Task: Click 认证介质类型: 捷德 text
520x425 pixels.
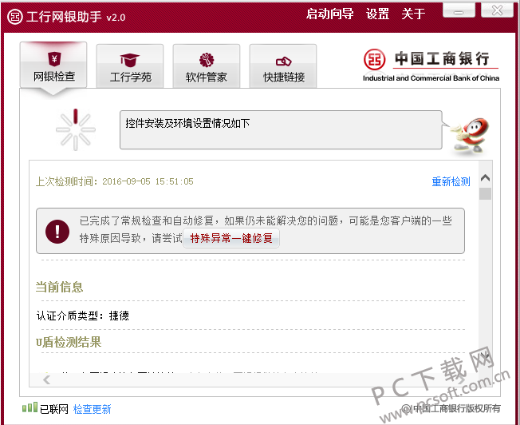Action: (83, 316)
